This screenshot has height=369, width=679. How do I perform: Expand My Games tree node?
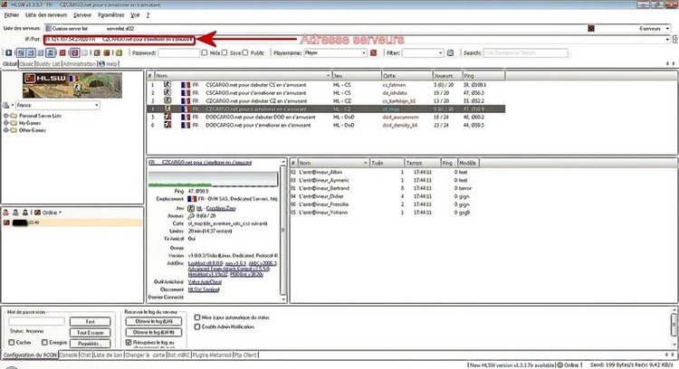[6, 123]
